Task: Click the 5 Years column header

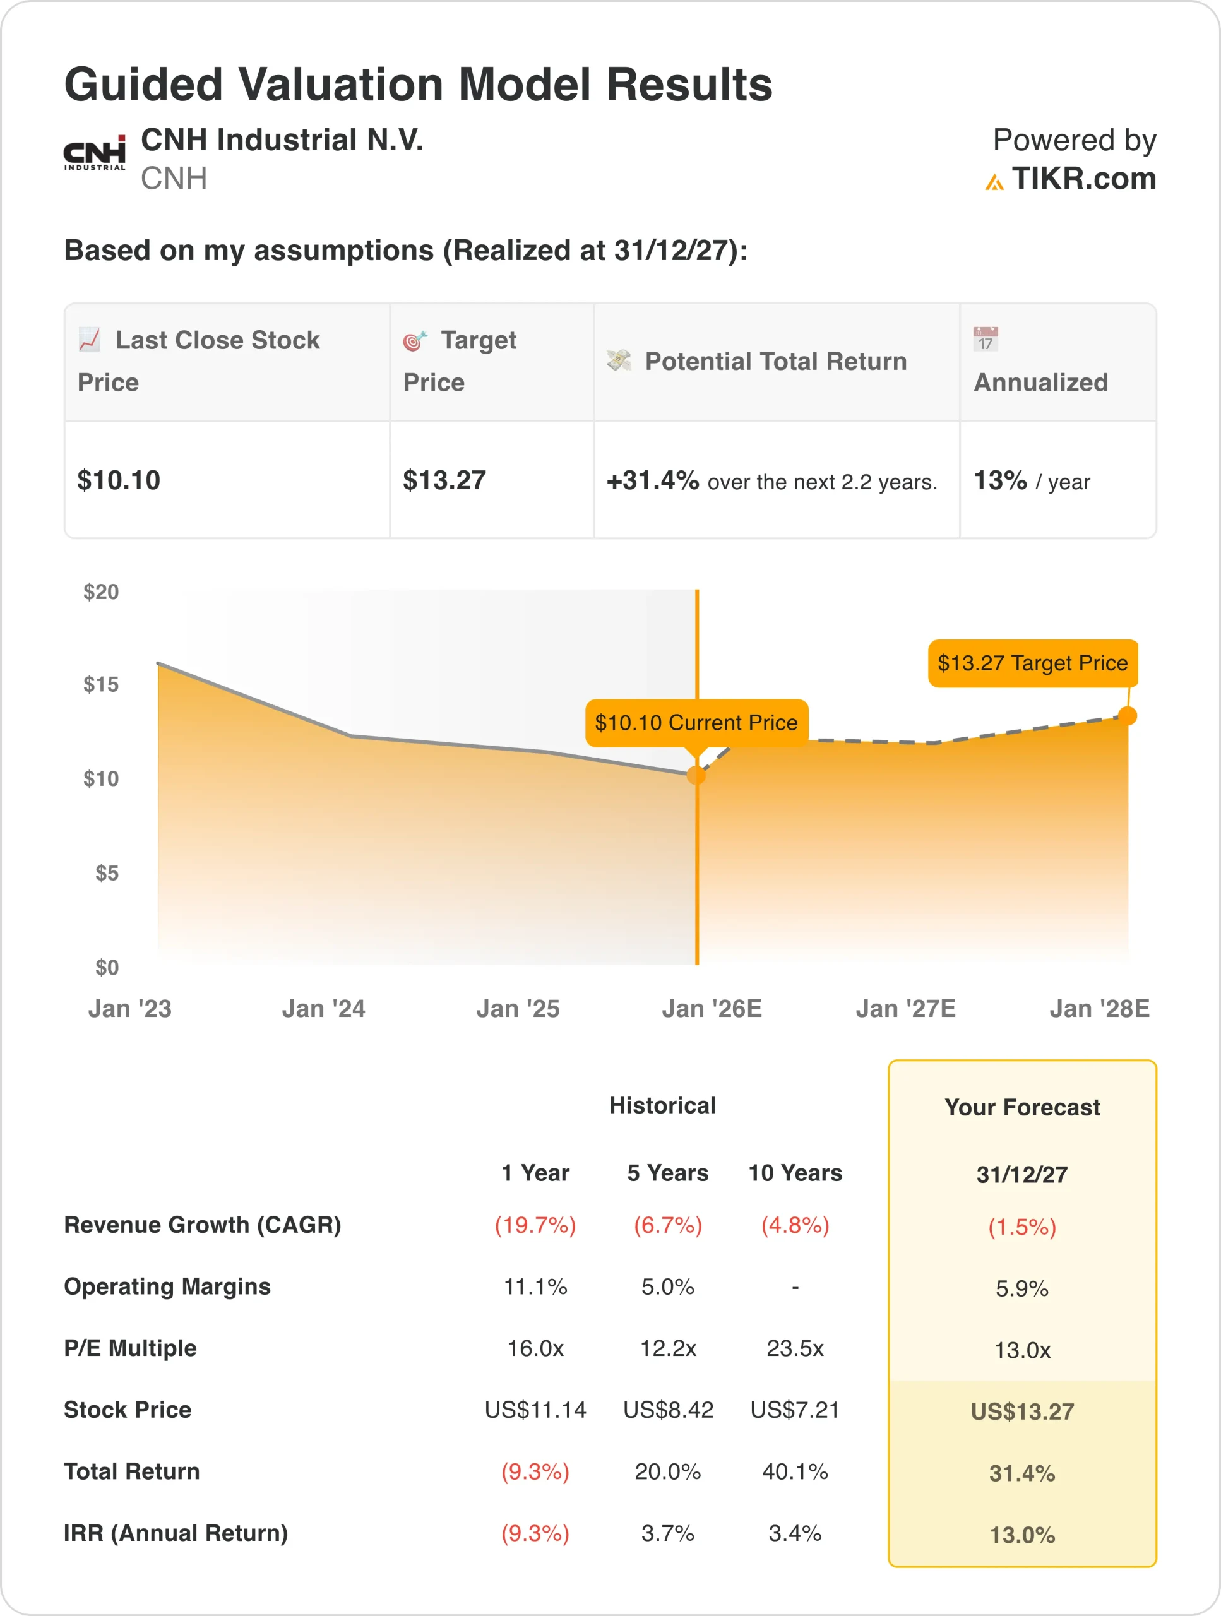Action: [668, 1173]
